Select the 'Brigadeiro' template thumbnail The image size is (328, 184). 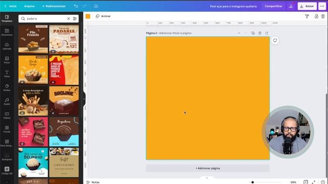click(64, 131)
